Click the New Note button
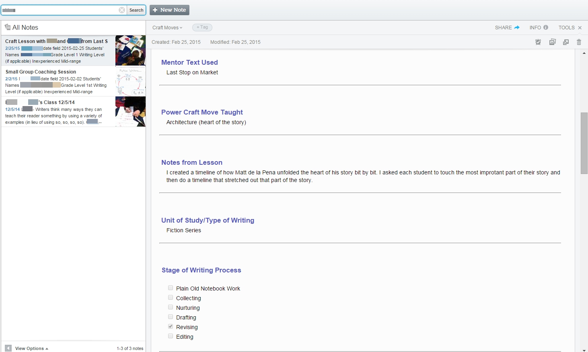Screen dimensions: 588x352 [169, 10]
